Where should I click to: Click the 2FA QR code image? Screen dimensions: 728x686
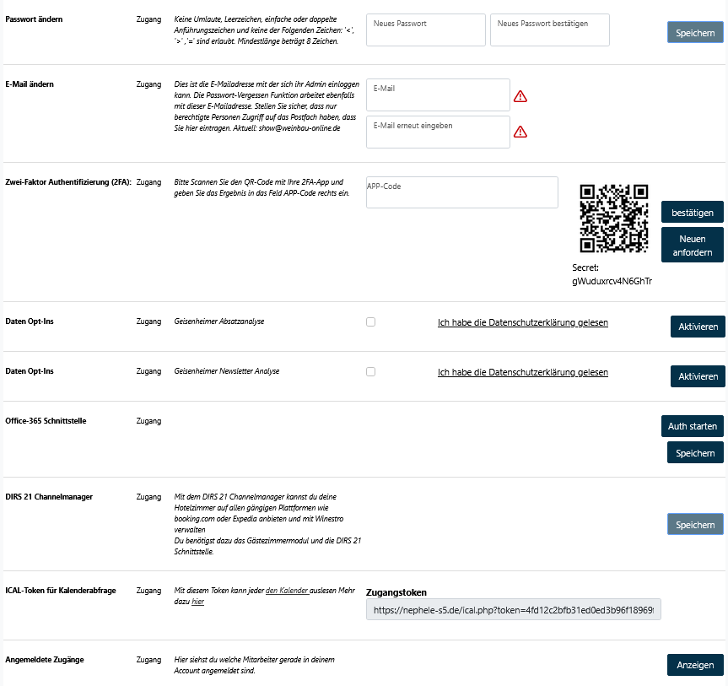pyautogui.click(x=613, y=219)
